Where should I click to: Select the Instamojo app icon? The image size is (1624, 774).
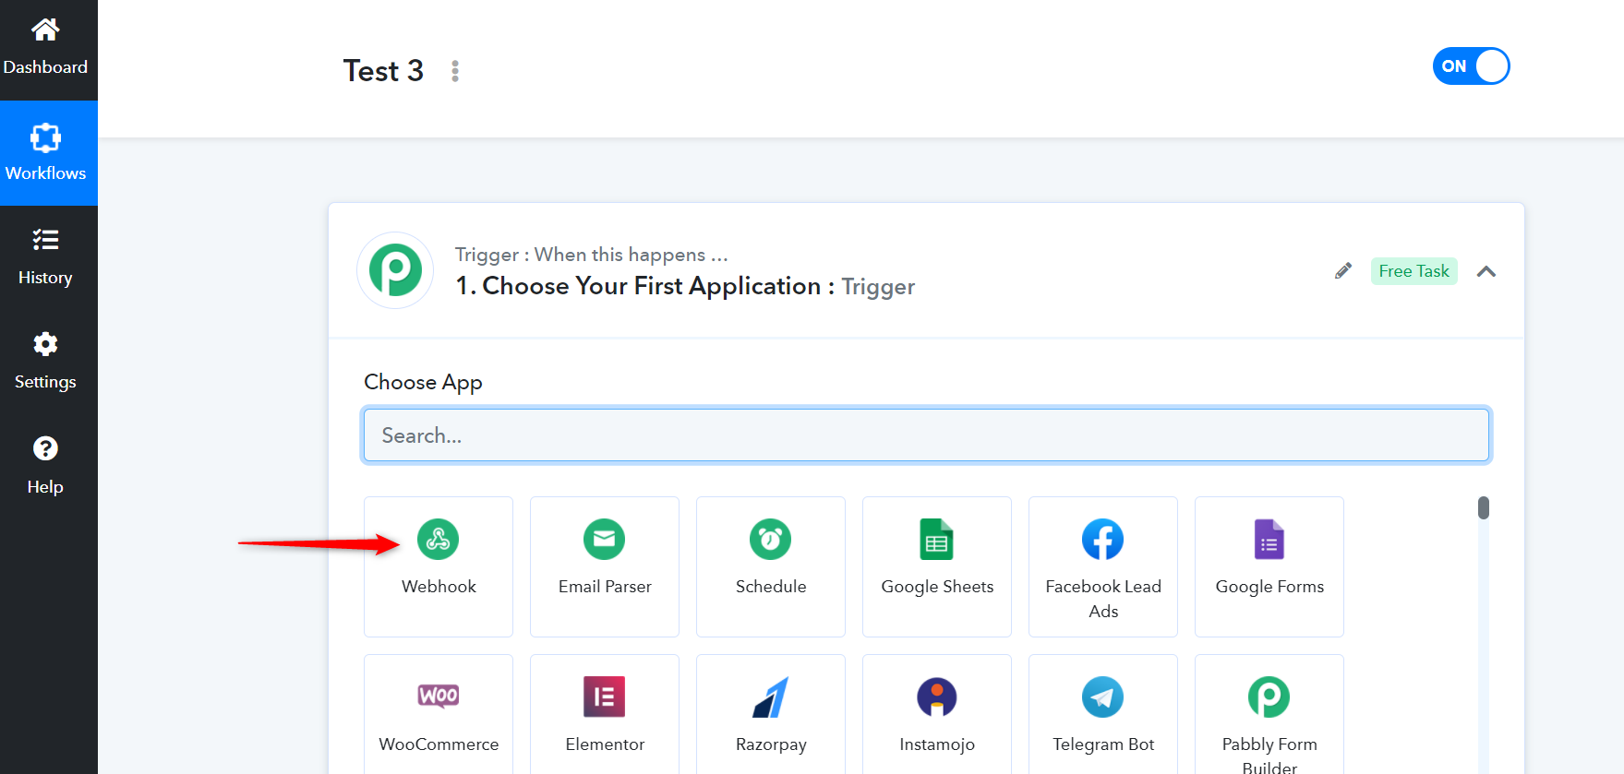937,697
